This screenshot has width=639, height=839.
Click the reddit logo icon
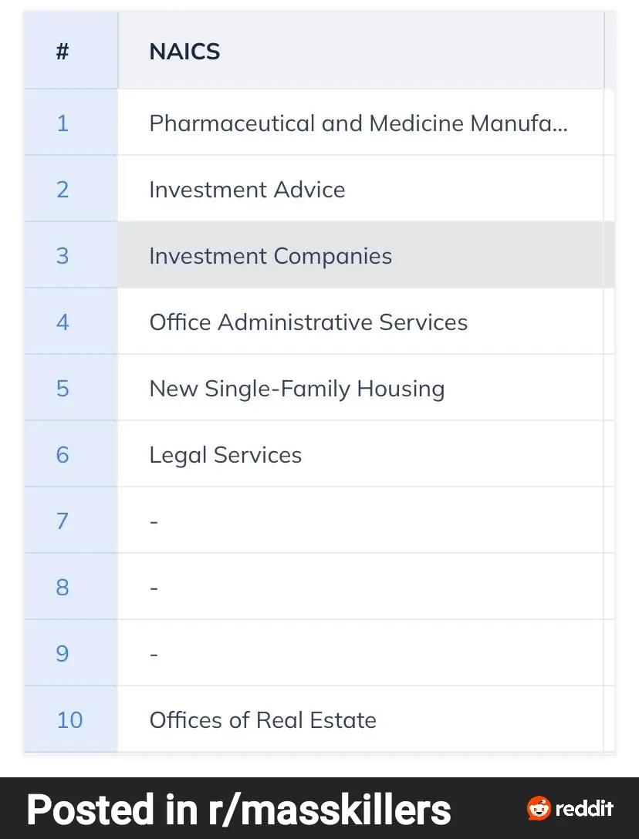click(539, 808)
